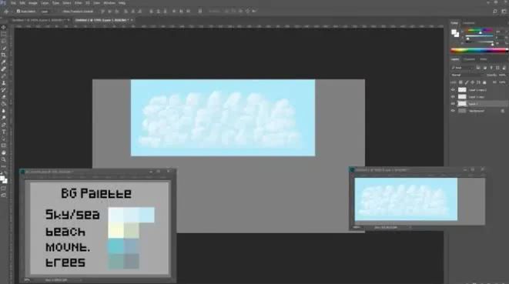Select the Clone Stamp tool
Image resolution: width=509 pixels, height=284 pixels.
pyautogui.click(x=4, y=83)
